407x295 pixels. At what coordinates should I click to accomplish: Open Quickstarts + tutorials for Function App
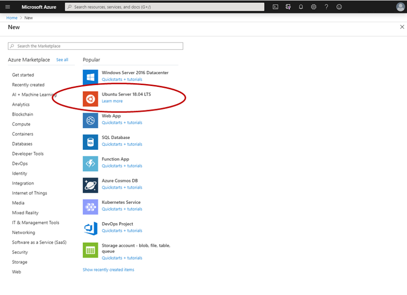(x=122, y=166)
